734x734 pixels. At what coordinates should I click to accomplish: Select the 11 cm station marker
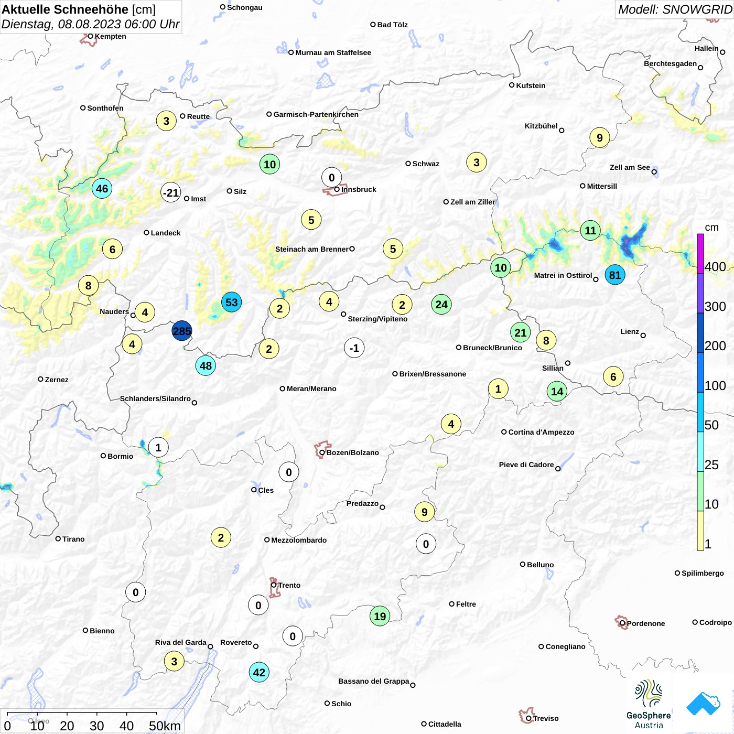point(590,230)
